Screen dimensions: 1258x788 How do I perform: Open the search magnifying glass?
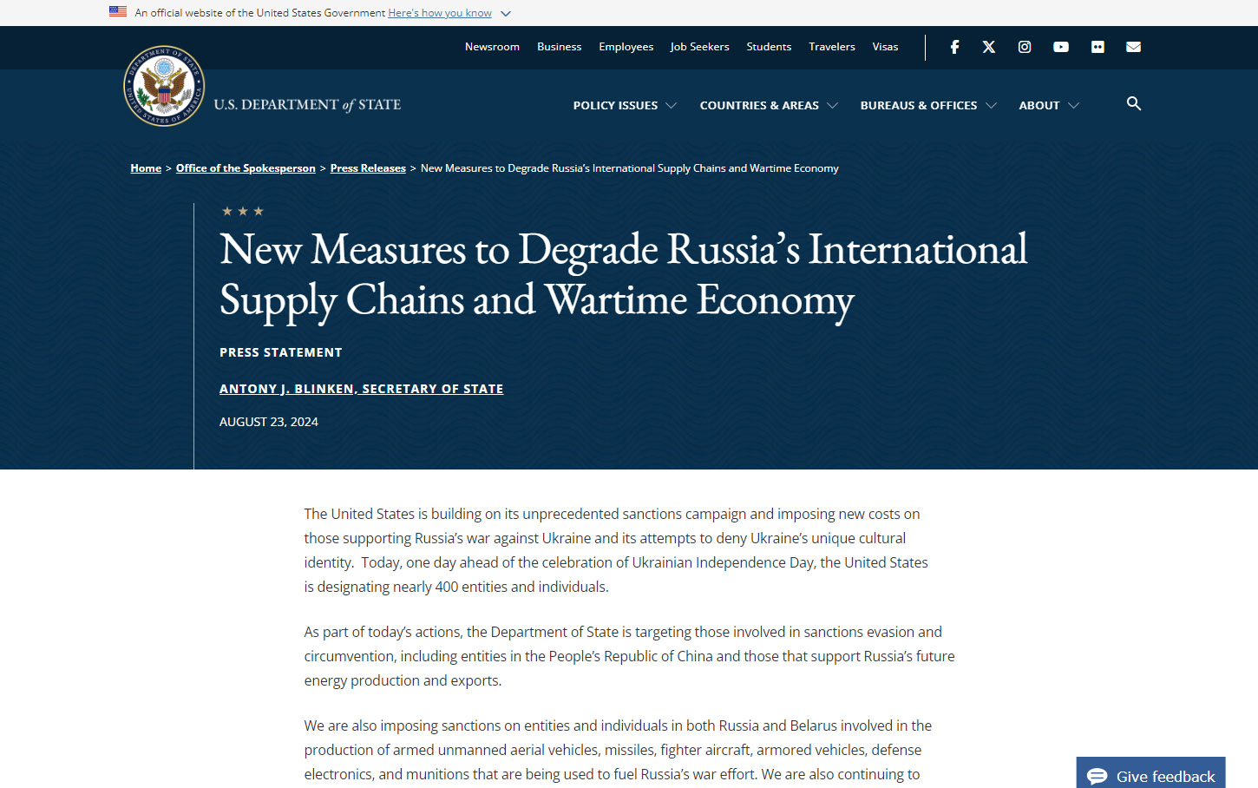point(1134,104)
